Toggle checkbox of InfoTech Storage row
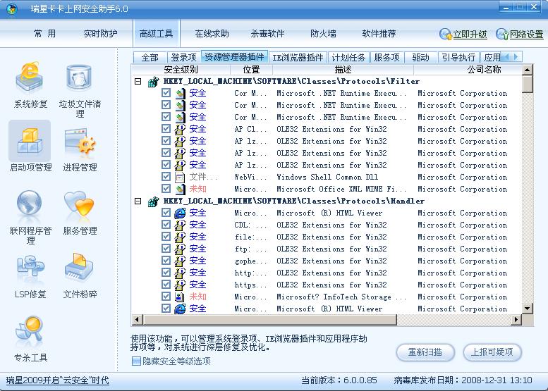Image resolution: width=548 pixels, height=391 pixels. 166,297
